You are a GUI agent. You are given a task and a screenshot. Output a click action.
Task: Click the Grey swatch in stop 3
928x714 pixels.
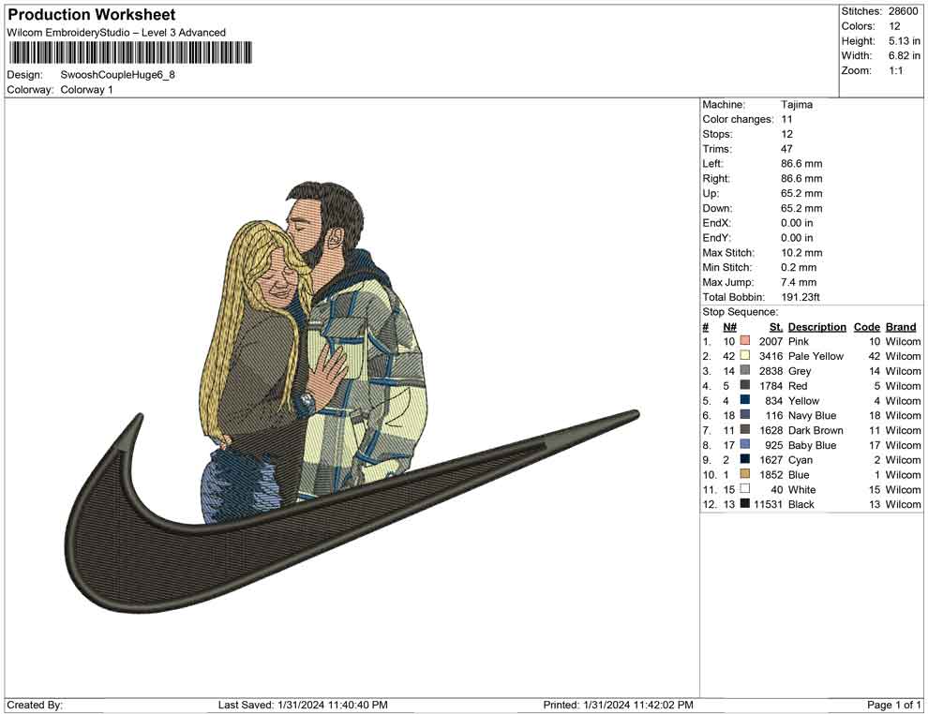pyautogui.click(x=745, y=371)
